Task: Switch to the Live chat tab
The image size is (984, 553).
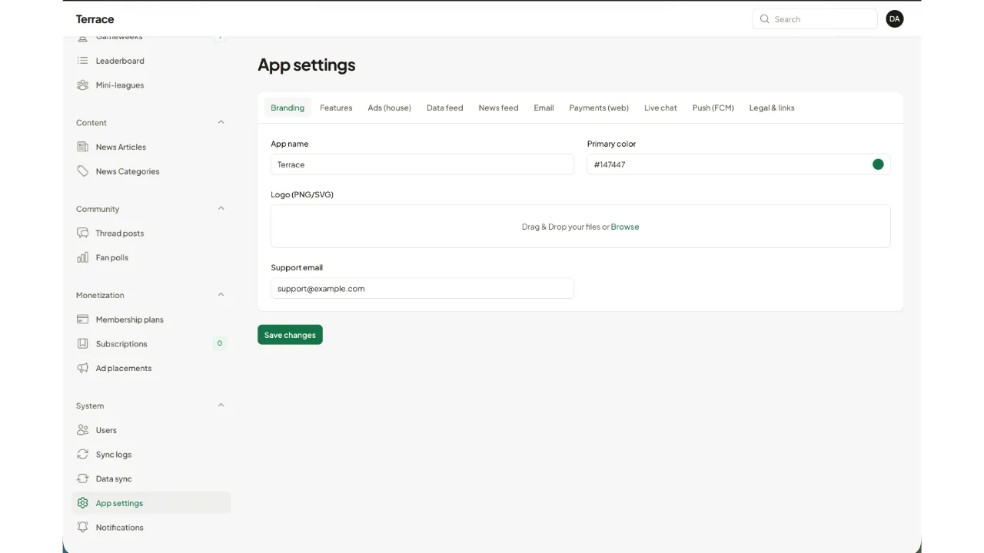Action: point(660,108)
